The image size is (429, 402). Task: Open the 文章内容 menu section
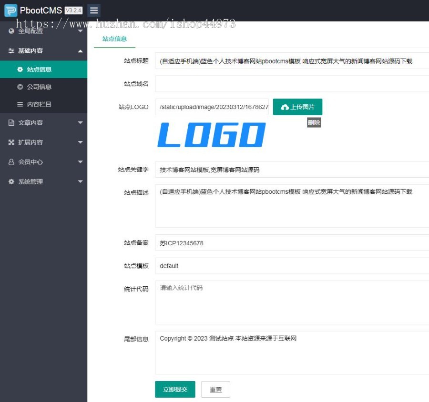pyautogui.click(x=43, y=122)
